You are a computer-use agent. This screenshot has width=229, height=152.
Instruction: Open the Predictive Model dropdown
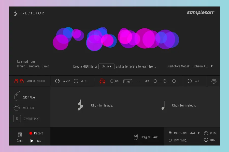point(211,66)
